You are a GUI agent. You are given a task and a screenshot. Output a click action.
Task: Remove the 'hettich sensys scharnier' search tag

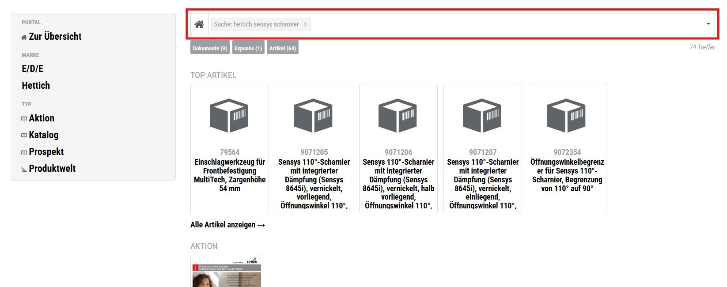(305, 24)
